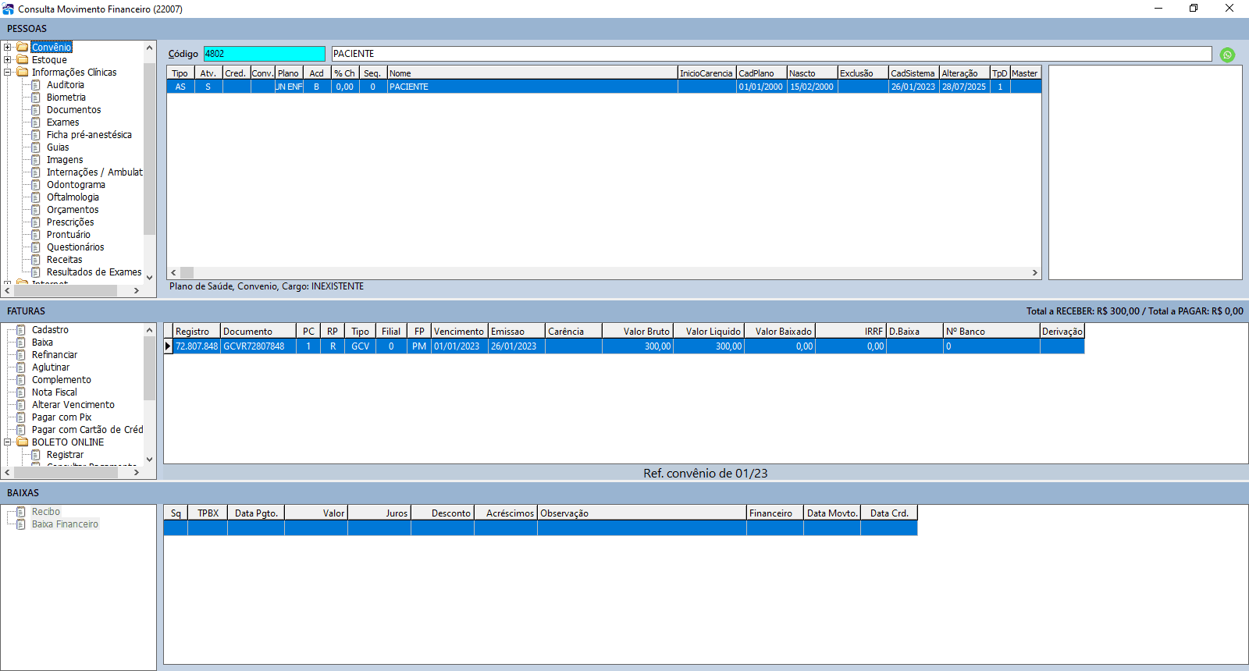The image size is (1249, 671).
Task: Expand the Convênio tree node
Action: tap(8, 48)
